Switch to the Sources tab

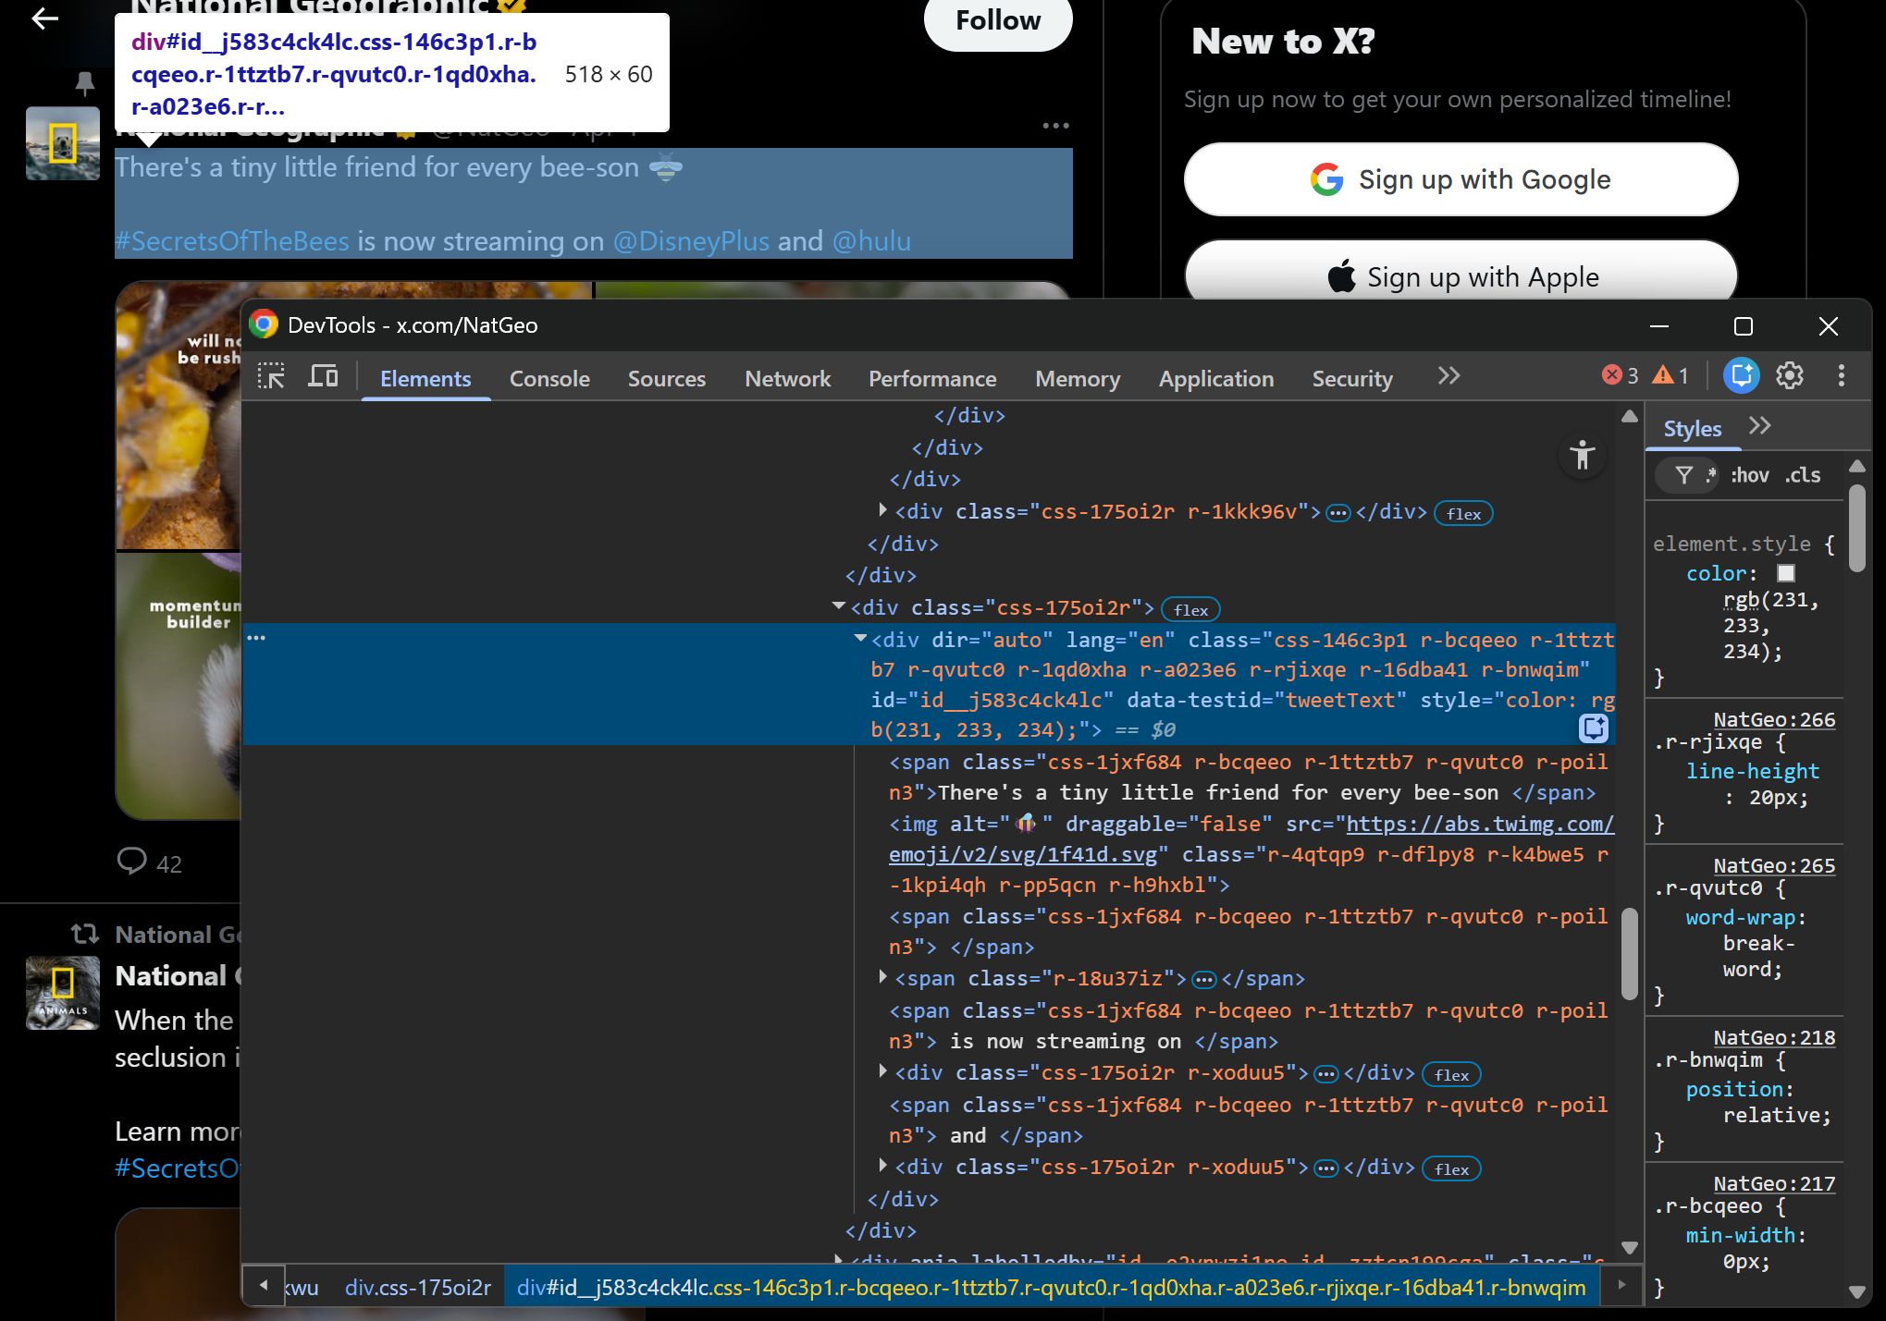click(667, 378)
